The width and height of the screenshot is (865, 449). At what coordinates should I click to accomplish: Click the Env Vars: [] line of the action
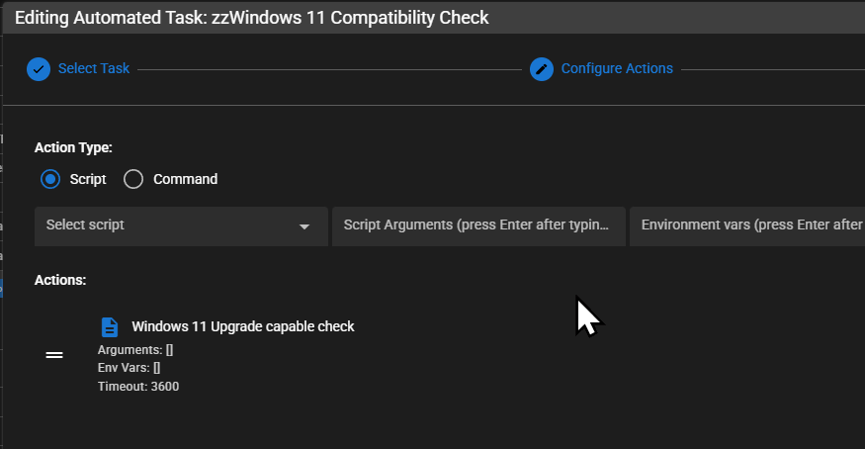coord(130,367)
